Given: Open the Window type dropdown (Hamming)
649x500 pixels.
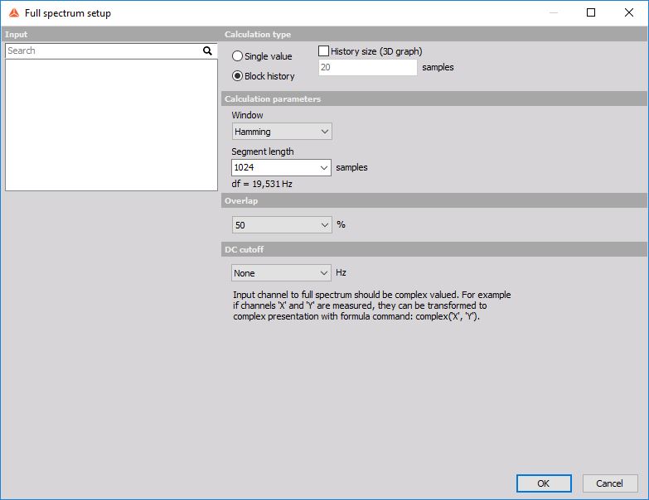Looking at the screenshot, I should click(x=282, y=132).
